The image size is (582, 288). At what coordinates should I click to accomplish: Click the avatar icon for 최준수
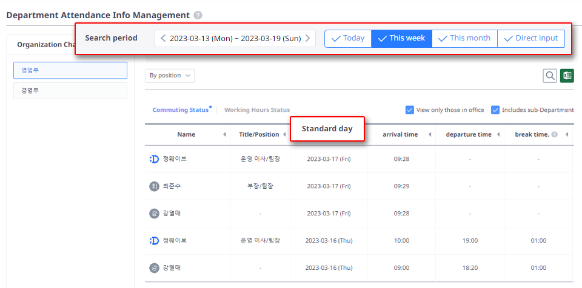[154, 186]
